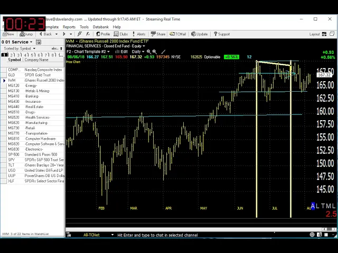The width and height of the screenshot is (338, 253).
Task: Toggle the sort direction arrow in the watchlist
Action: (x=61, y=48)
